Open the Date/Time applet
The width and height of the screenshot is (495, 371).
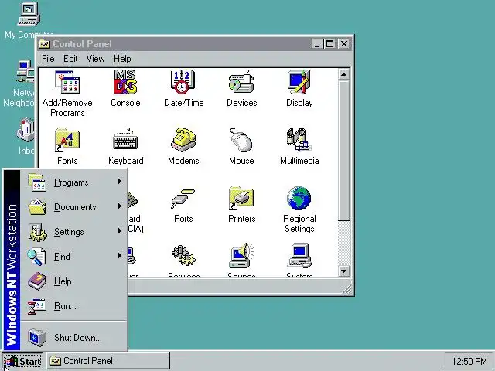[x=183, y=82]
